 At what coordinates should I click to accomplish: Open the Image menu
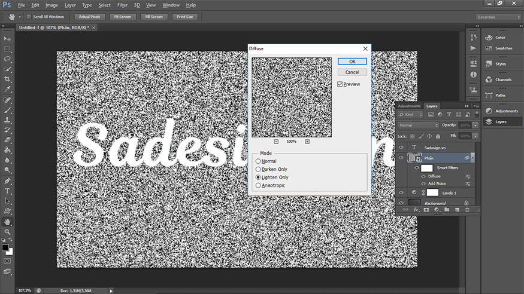tap(52, 5)
